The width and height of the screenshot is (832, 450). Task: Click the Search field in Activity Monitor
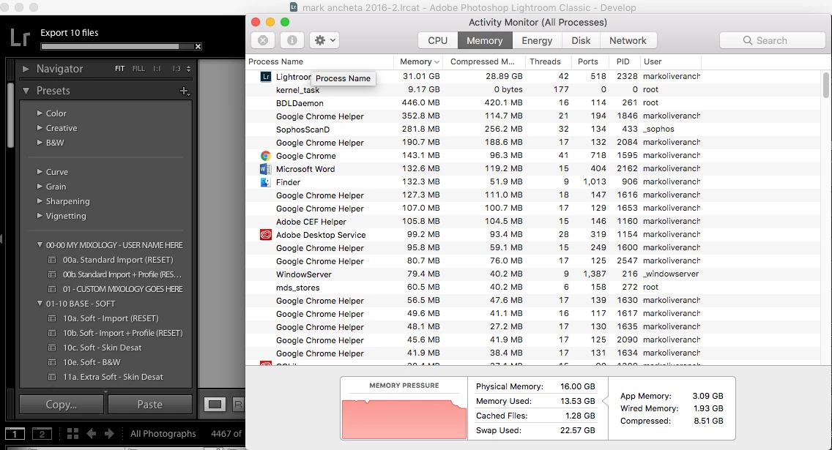772,40
